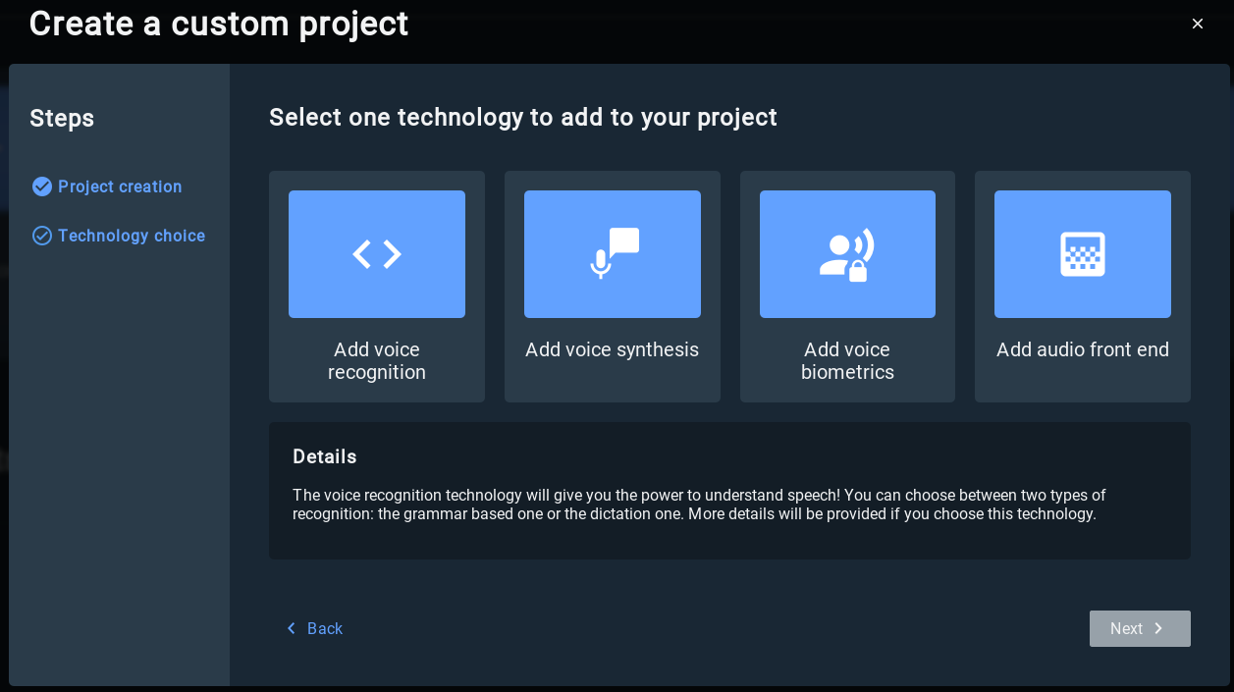Click the Details heading in description panel
This screenshot has height=692, width=1234.
click(x=324, y=456)
